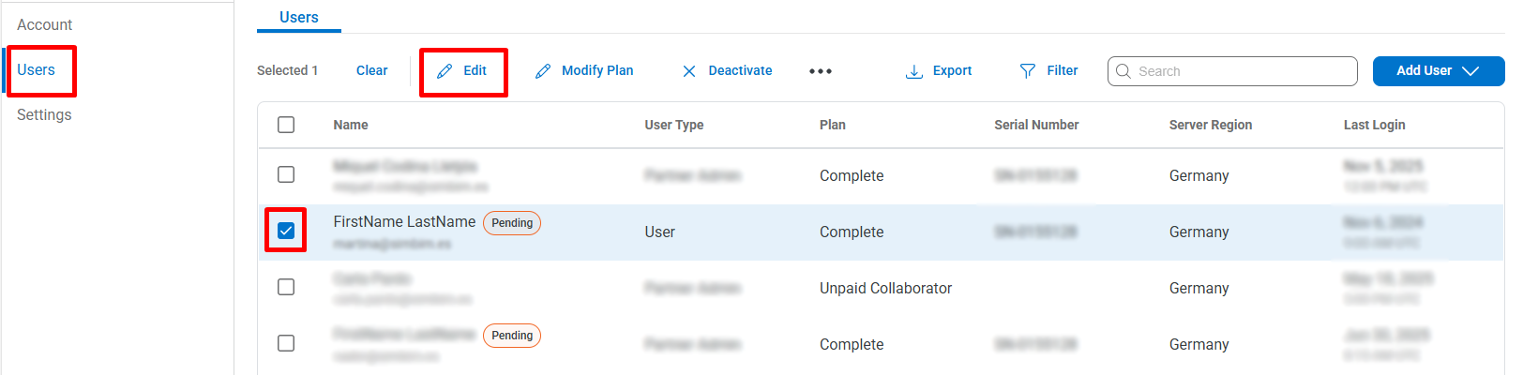
Task: Open the three-dot more actions menu
Action: coord(821,71)
